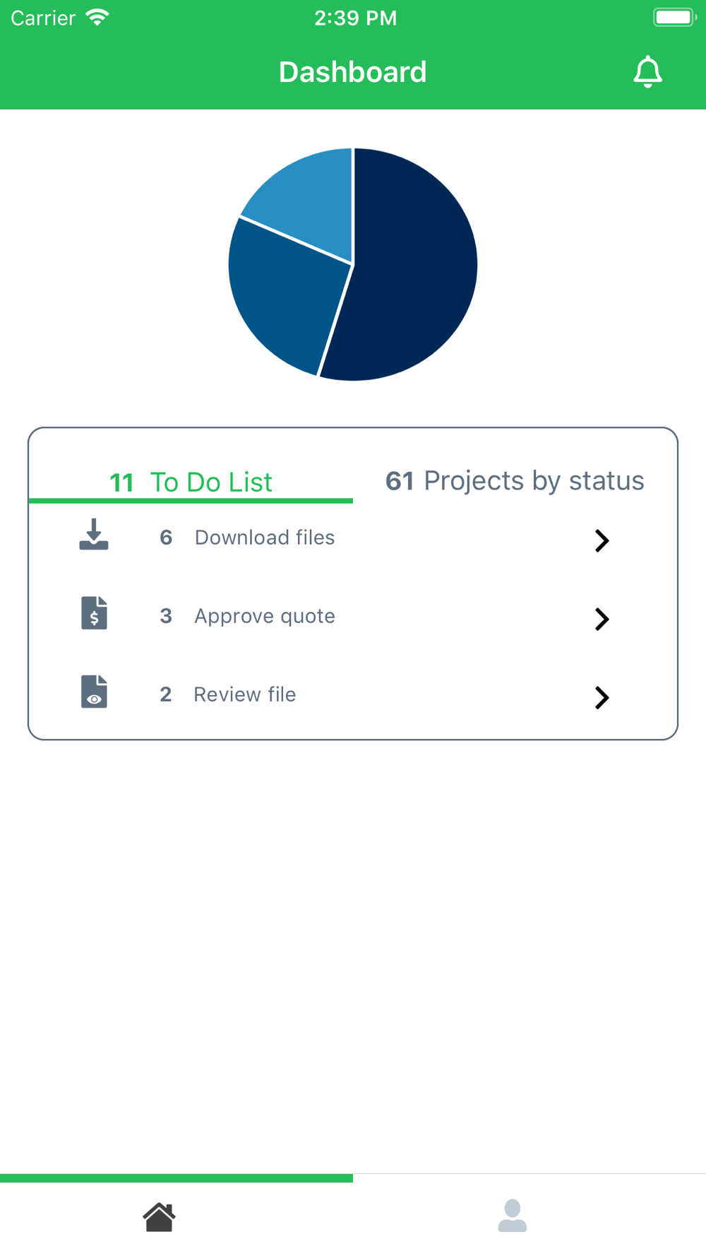This screenshot has height=1256, width=706.
Task: Tap the download files tray icon
Action: pos(94,535)
